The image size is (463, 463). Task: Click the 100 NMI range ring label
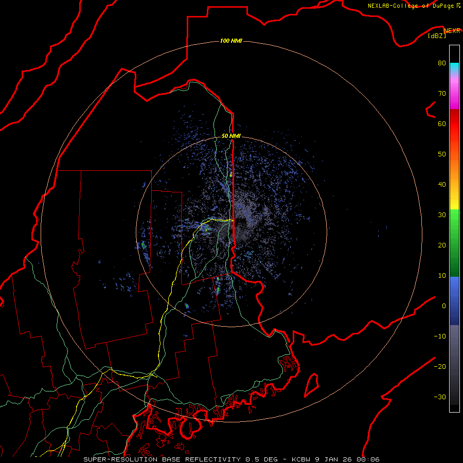coord(231,41)
